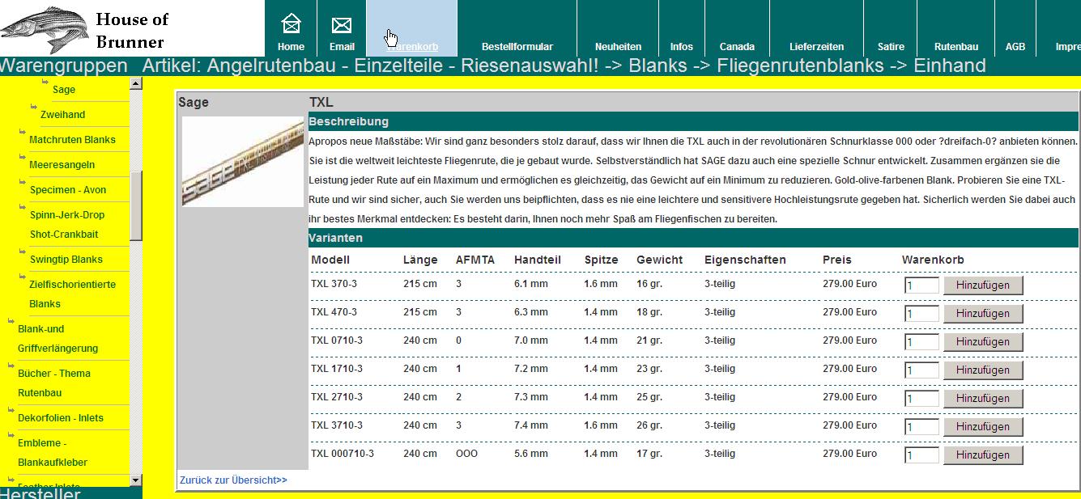1081x499 pixels.
Task: Click the sidebar scroll up arrow
Action: [136, 83]
